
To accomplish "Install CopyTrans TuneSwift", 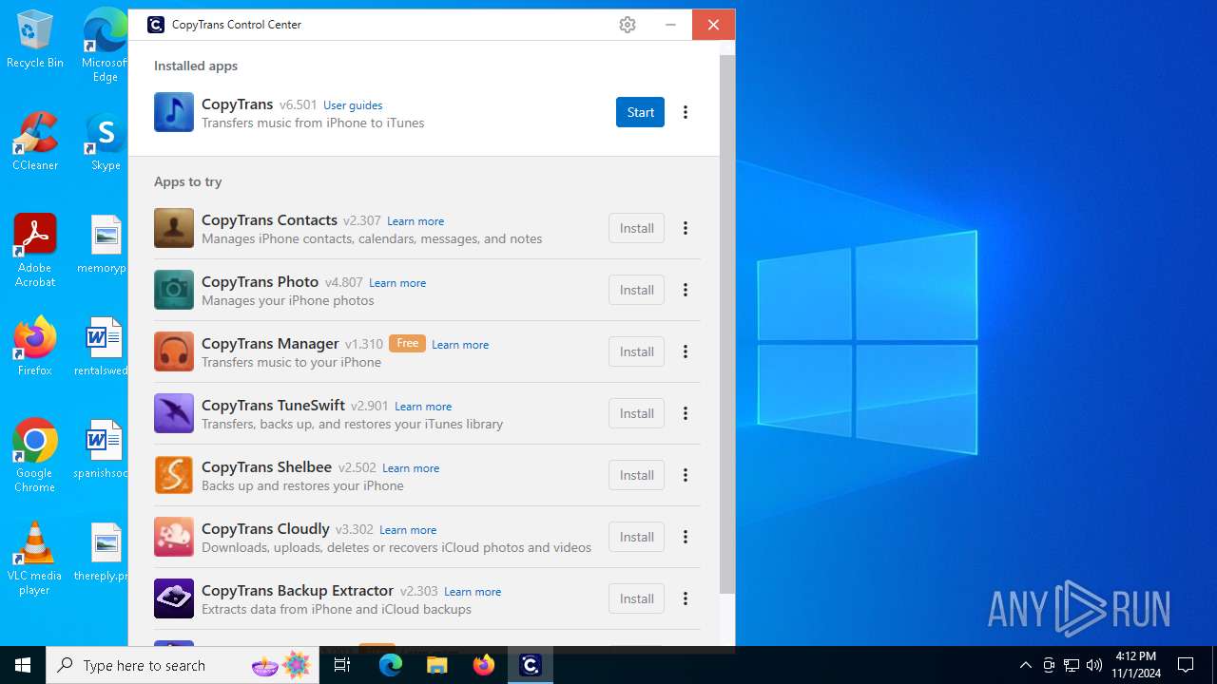I will tap(636, 413).
